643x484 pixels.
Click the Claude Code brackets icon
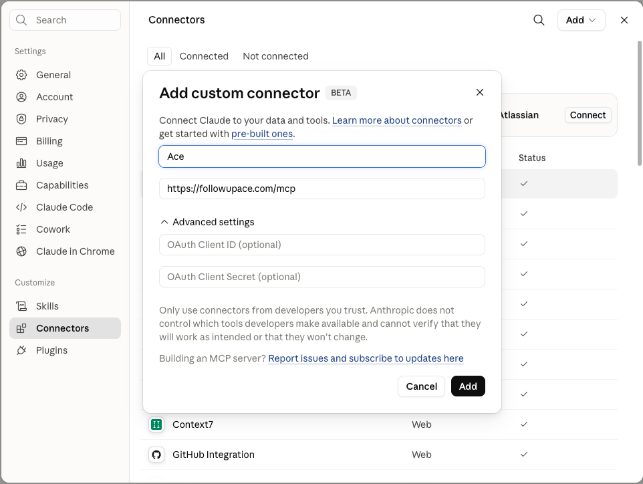pyautogui.click(x=21, y=207)
